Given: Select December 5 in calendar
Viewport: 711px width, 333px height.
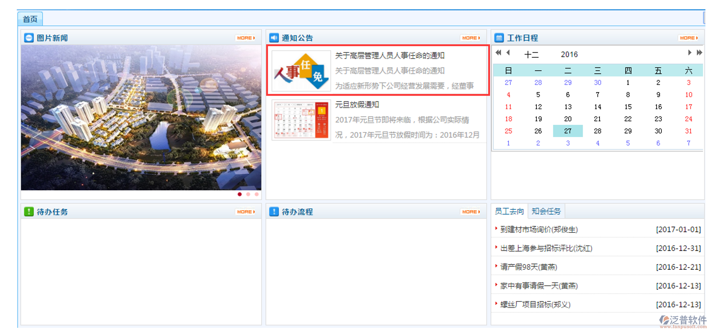Looking at the screenshot, I should click(x=538, y=95).
